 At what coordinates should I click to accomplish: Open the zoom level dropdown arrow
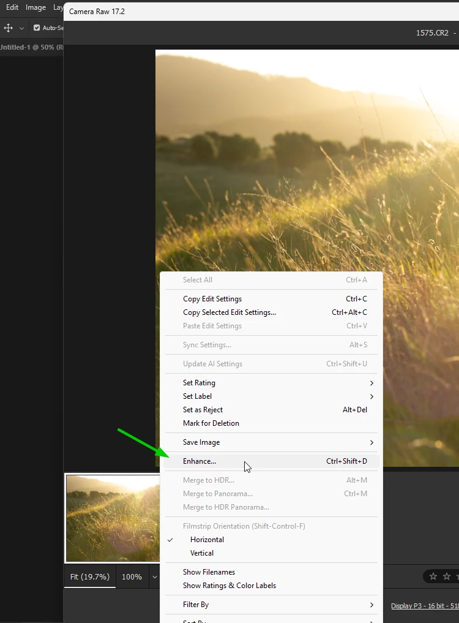(x=155, y=577)
